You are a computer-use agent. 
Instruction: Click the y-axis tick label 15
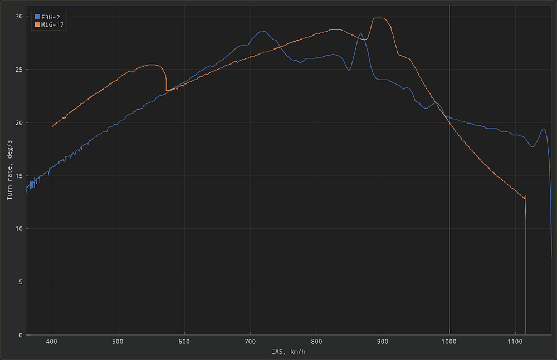pos(19,176)
